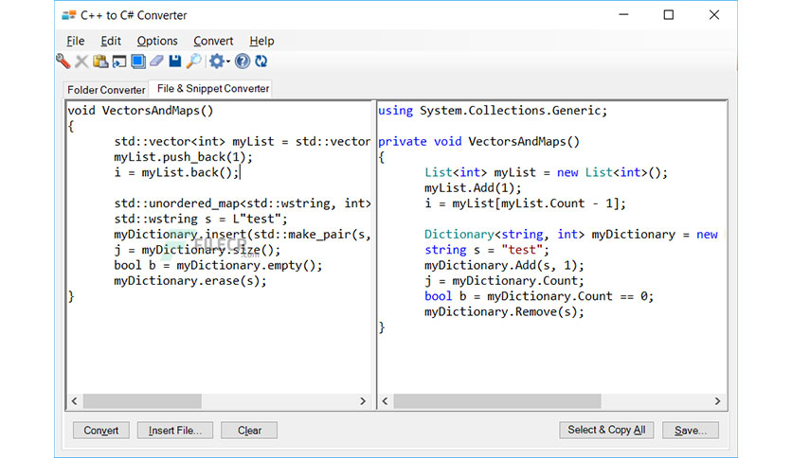Click the Save... button
This screenshot has height=458, width=792.
pos(691,431)
